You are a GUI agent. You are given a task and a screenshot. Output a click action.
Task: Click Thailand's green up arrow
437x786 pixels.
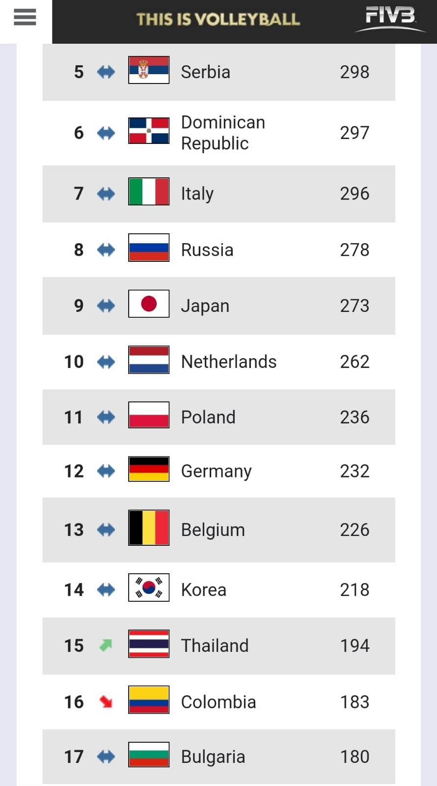click(106, 645)
